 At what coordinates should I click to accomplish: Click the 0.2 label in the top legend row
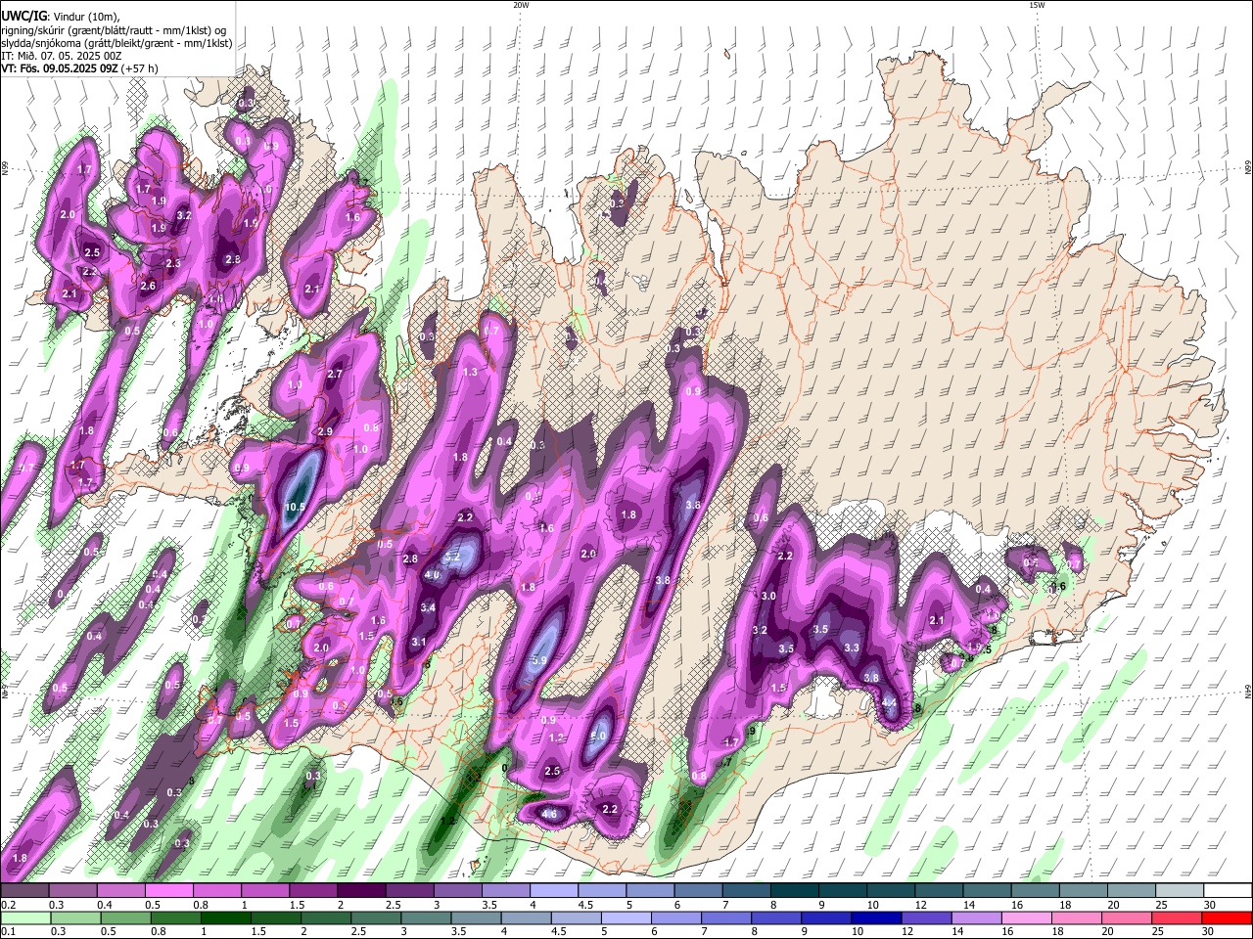point(7,905)
